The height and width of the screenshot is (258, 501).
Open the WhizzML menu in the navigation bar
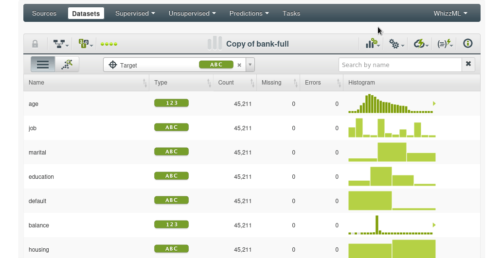point(450,13)
